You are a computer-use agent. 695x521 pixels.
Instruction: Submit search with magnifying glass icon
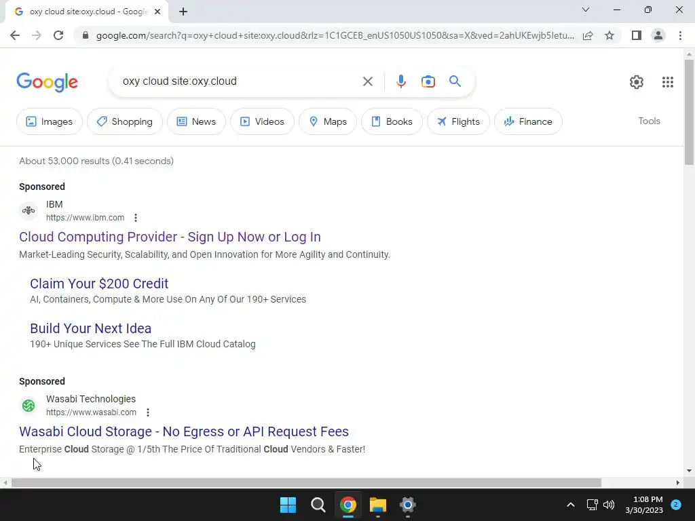(455, 81)
